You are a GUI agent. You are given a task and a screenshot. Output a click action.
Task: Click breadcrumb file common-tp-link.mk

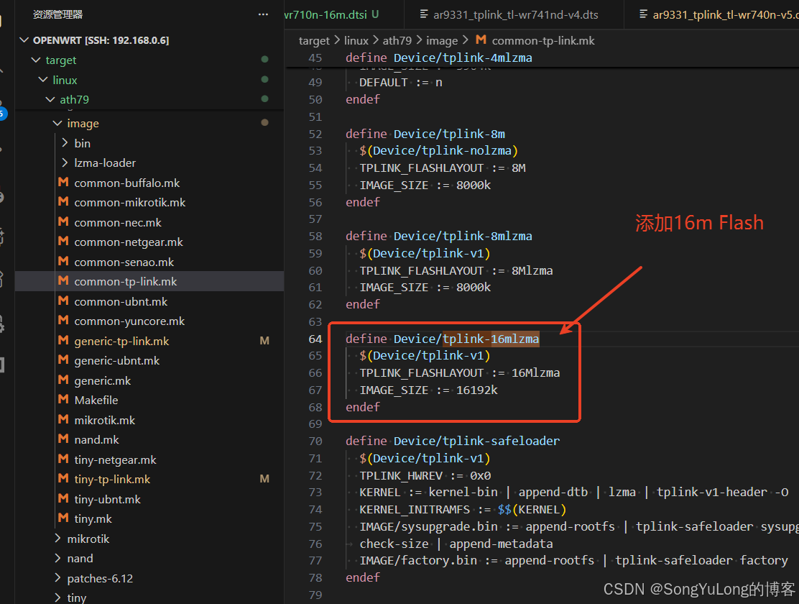click(543, 40)
